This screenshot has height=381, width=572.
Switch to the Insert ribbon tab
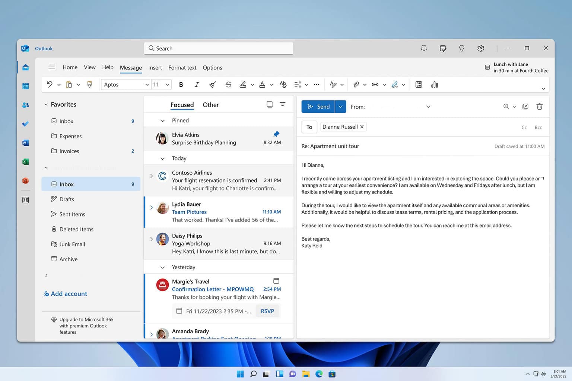(x=155, y=67)
